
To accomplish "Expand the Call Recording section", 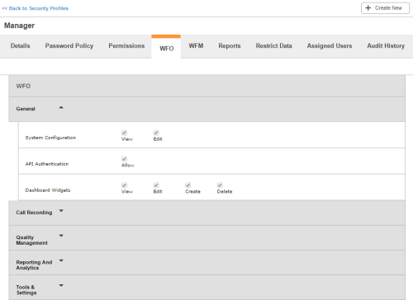I will click(61, 211).
